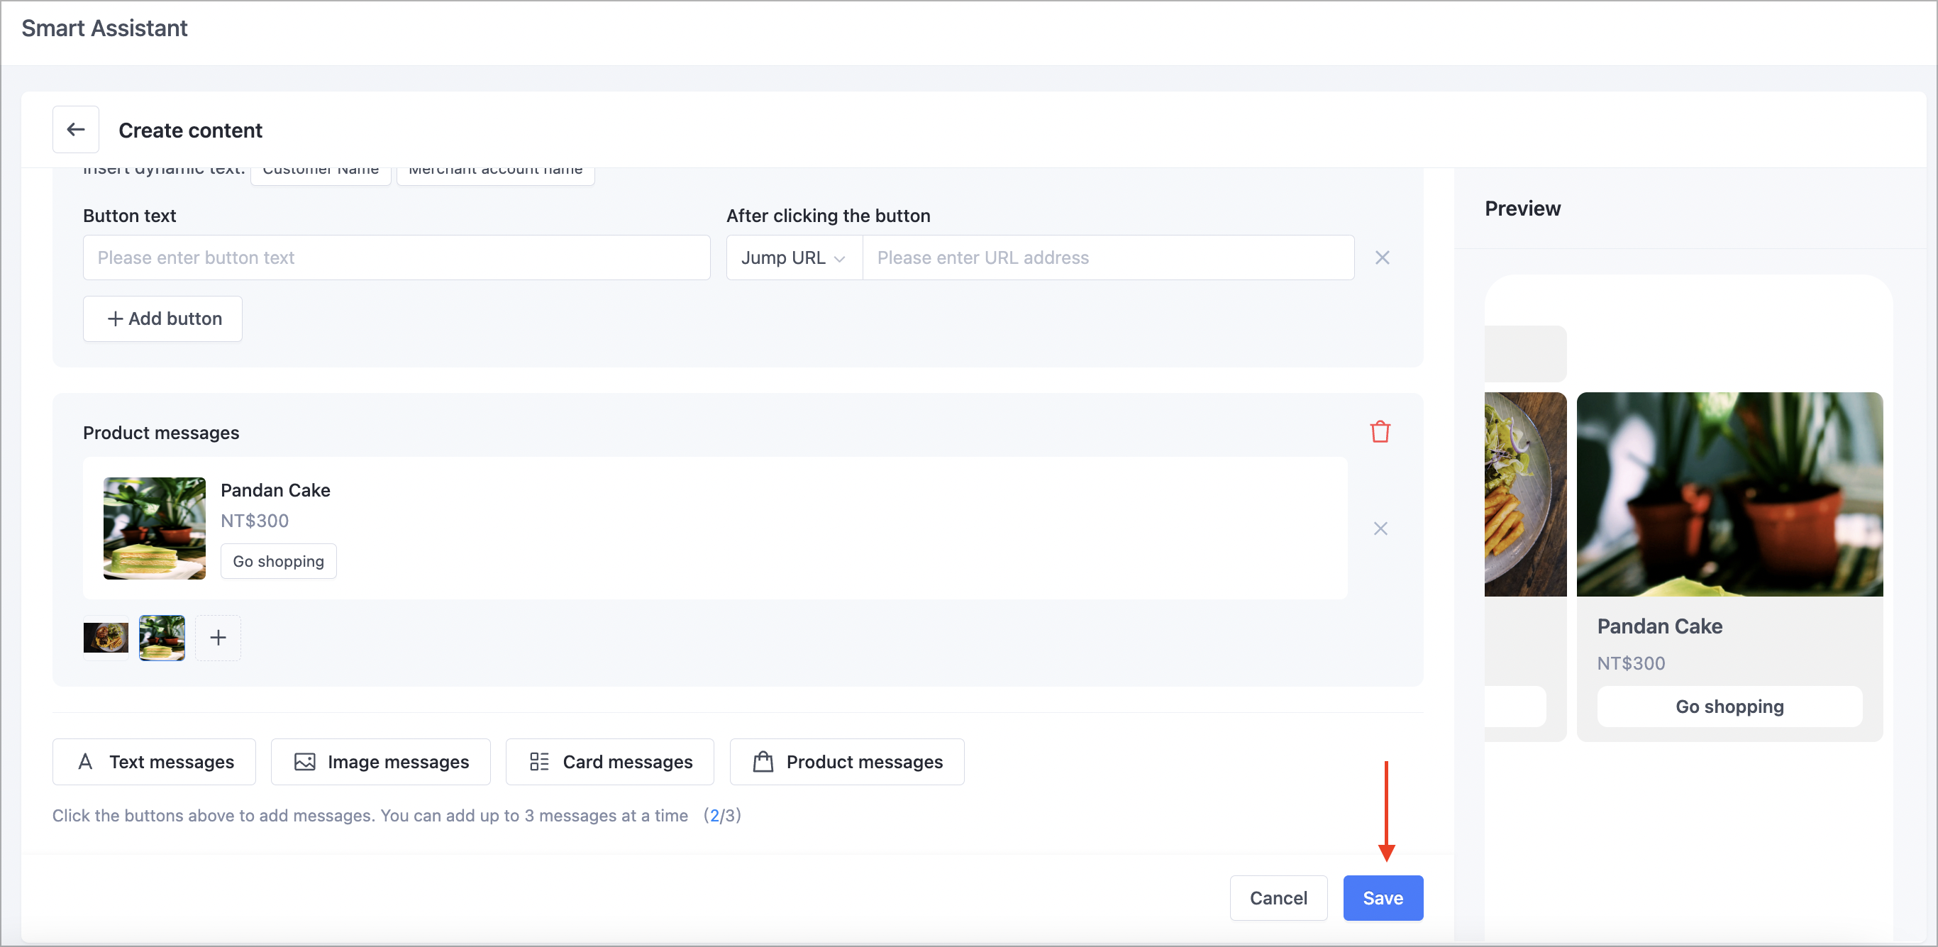
Task: Click the 'NT$300' price in product card
Action: point(255,521)
